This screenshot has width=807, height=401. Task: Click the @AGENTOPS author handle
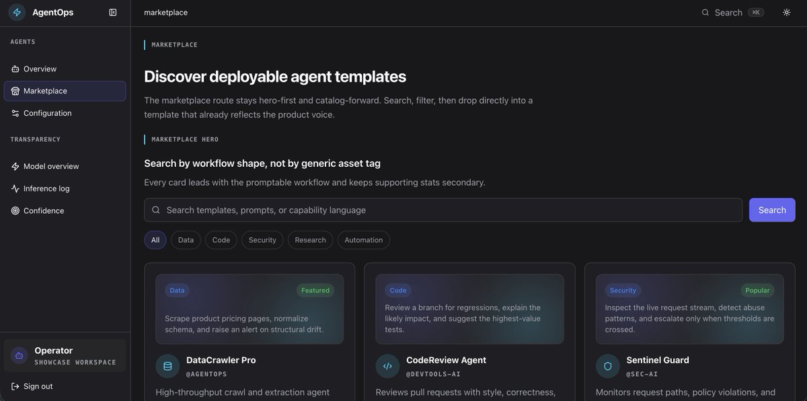pos(206,374)
